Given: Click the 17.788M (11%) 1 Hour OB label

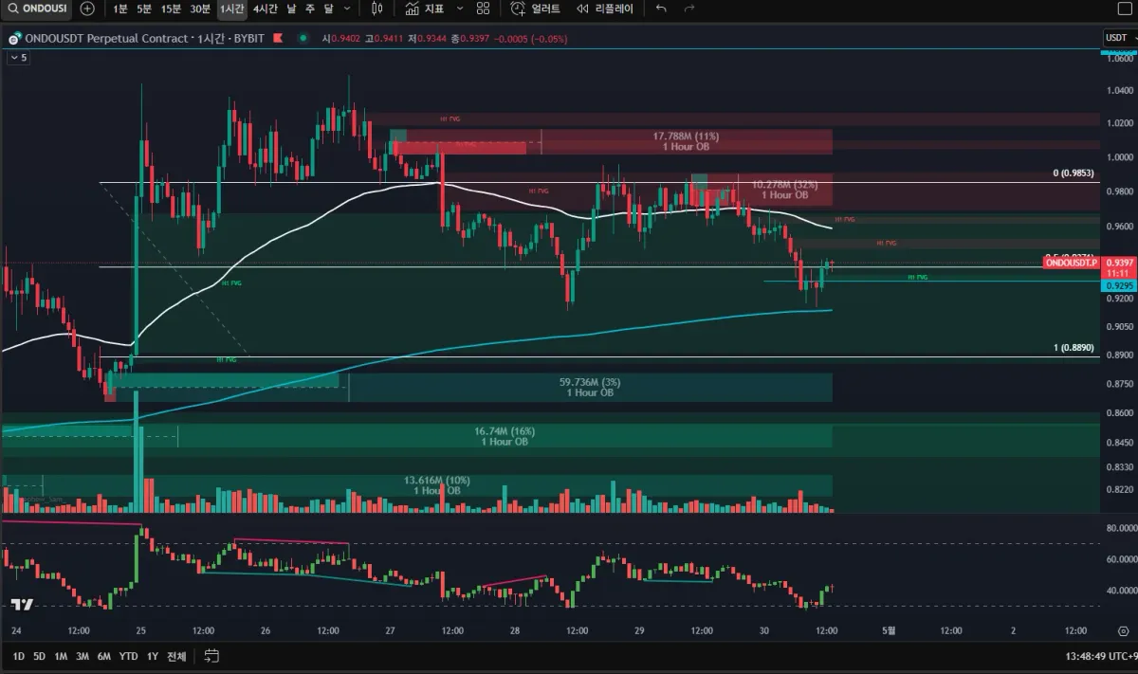Looking at the screenshot, I should click(685, 141).
